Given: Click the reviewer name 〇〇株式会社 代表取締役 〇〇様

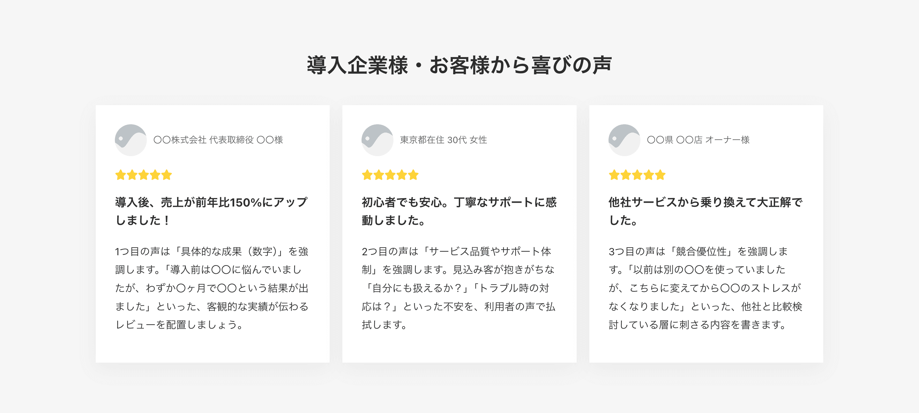Looking at the screenshot, I should coord(218,140).
